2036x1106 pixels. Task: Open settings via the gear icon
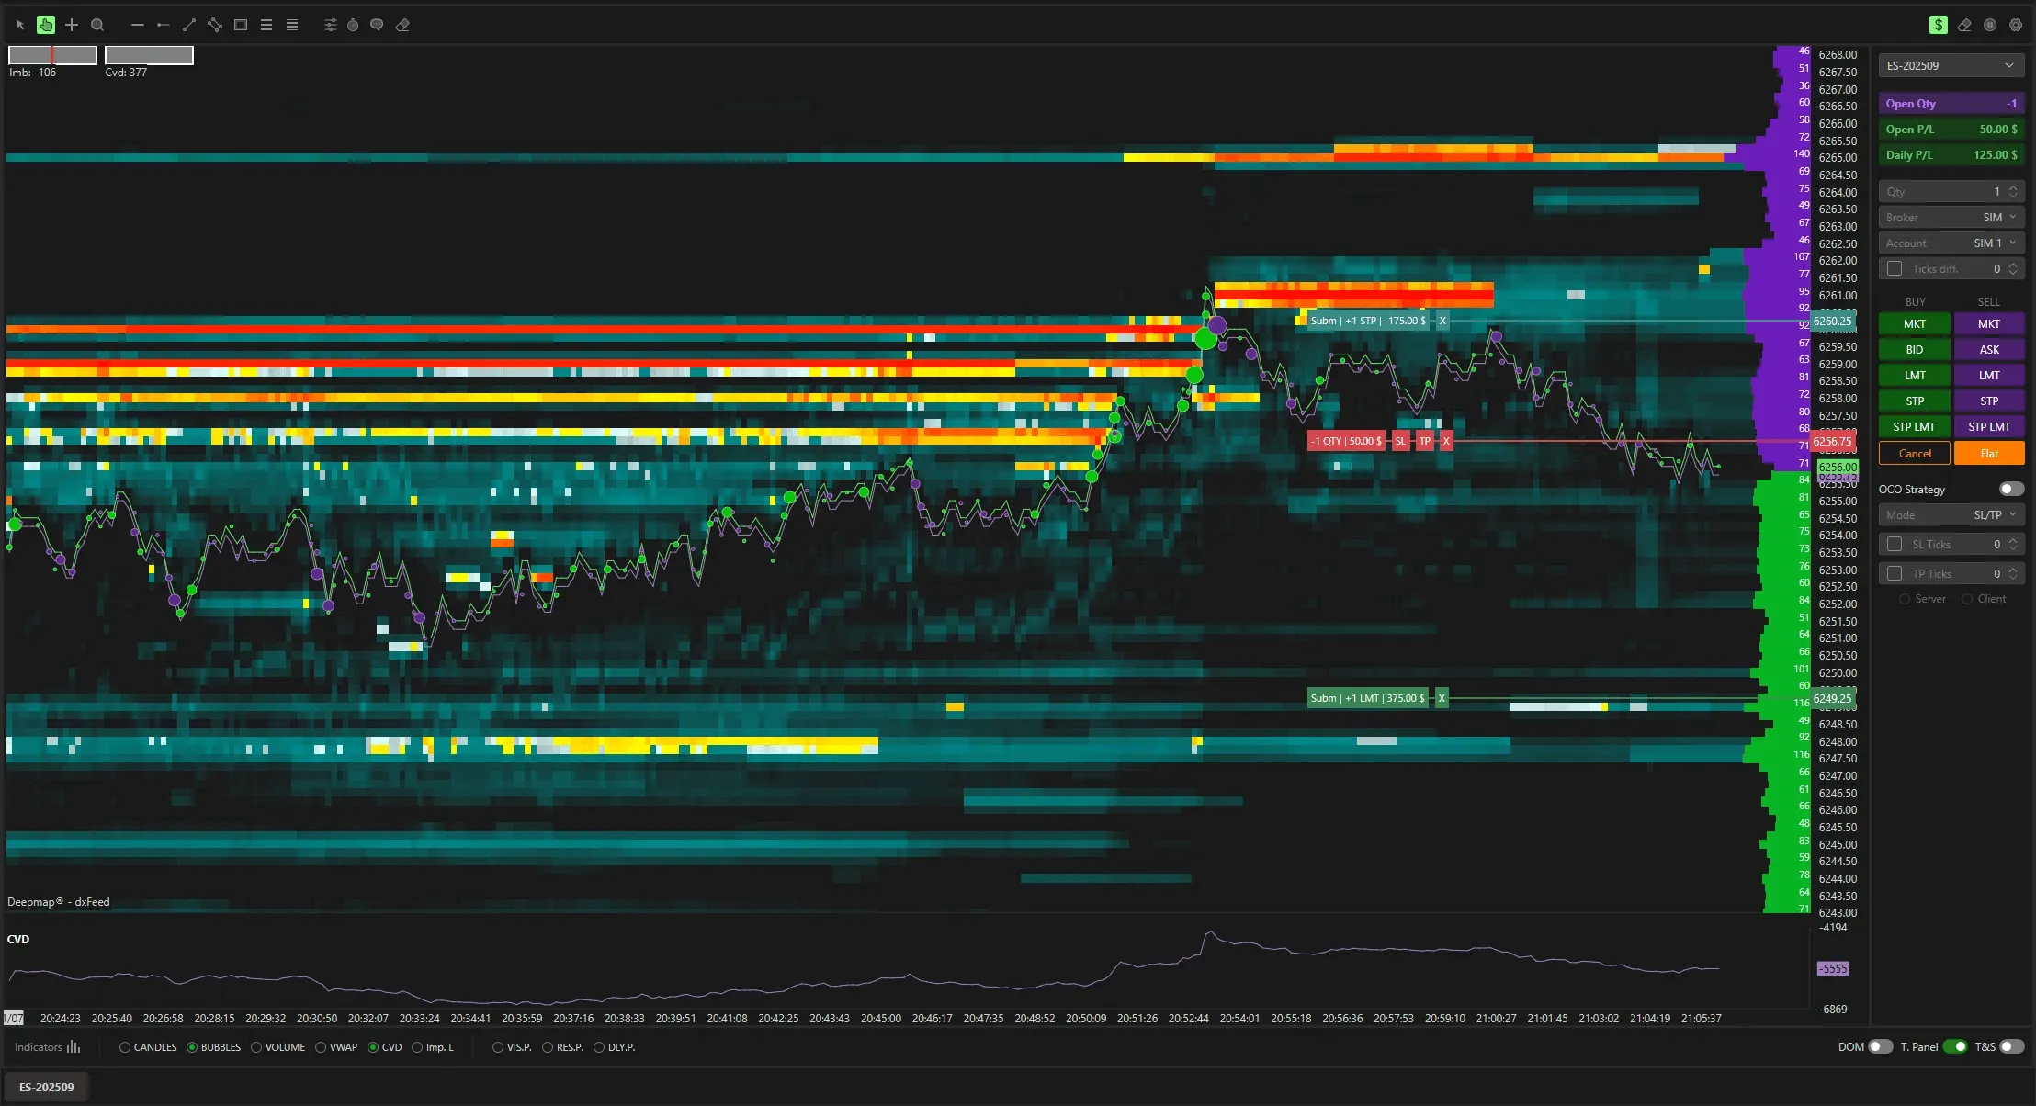coord(2016,25)
